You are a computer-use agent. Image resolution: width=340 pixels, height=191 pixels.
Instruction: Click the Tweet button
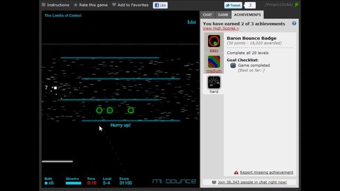[x=233, y=5]
